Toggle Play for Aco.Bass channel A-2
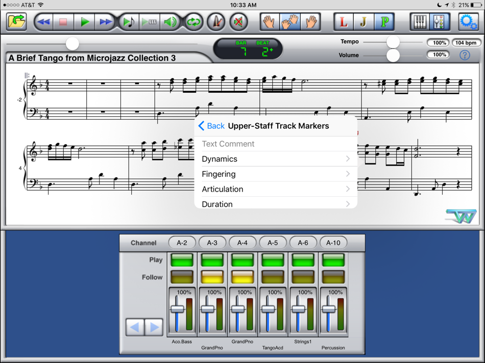This screenshot has height=363, width=485. point(182,260)
